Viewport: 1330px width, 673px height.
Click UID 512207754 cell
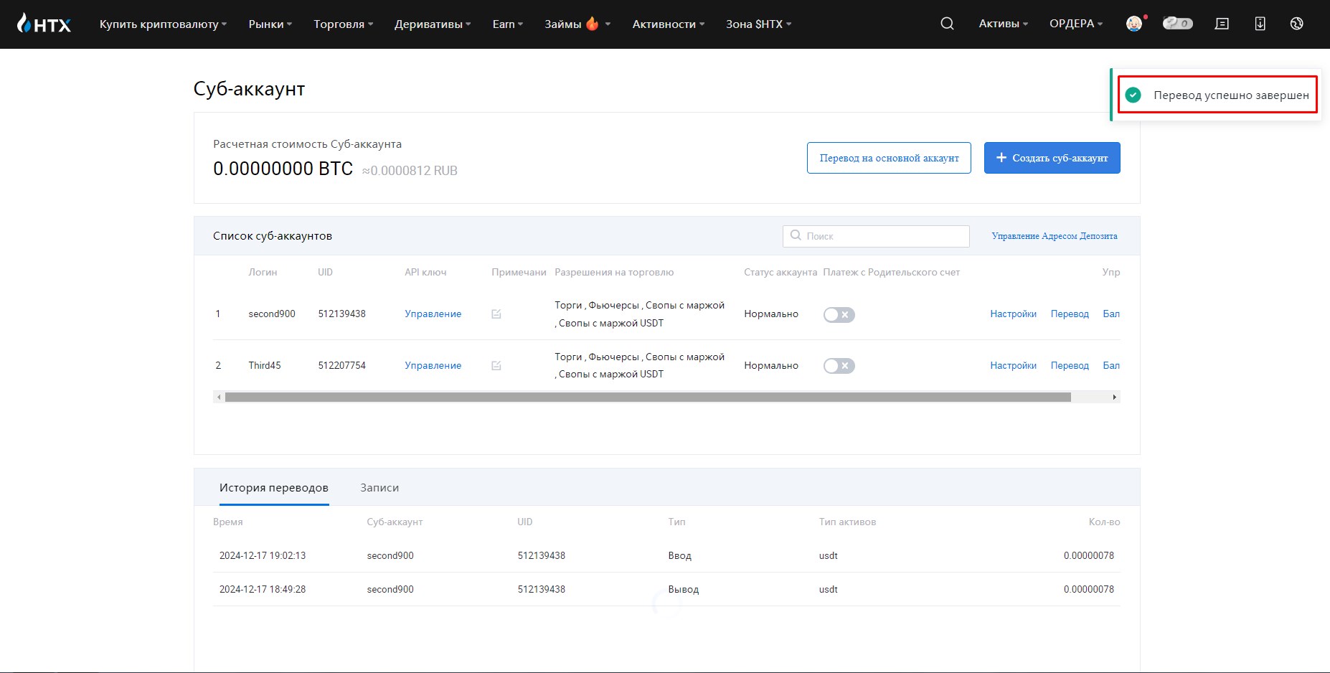(x=341, y=365)
